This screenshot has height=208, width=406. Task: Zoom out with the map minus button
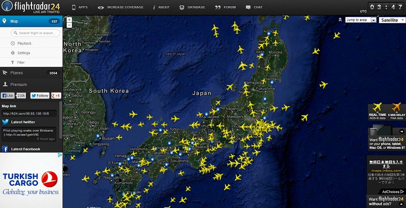point(69,25)
